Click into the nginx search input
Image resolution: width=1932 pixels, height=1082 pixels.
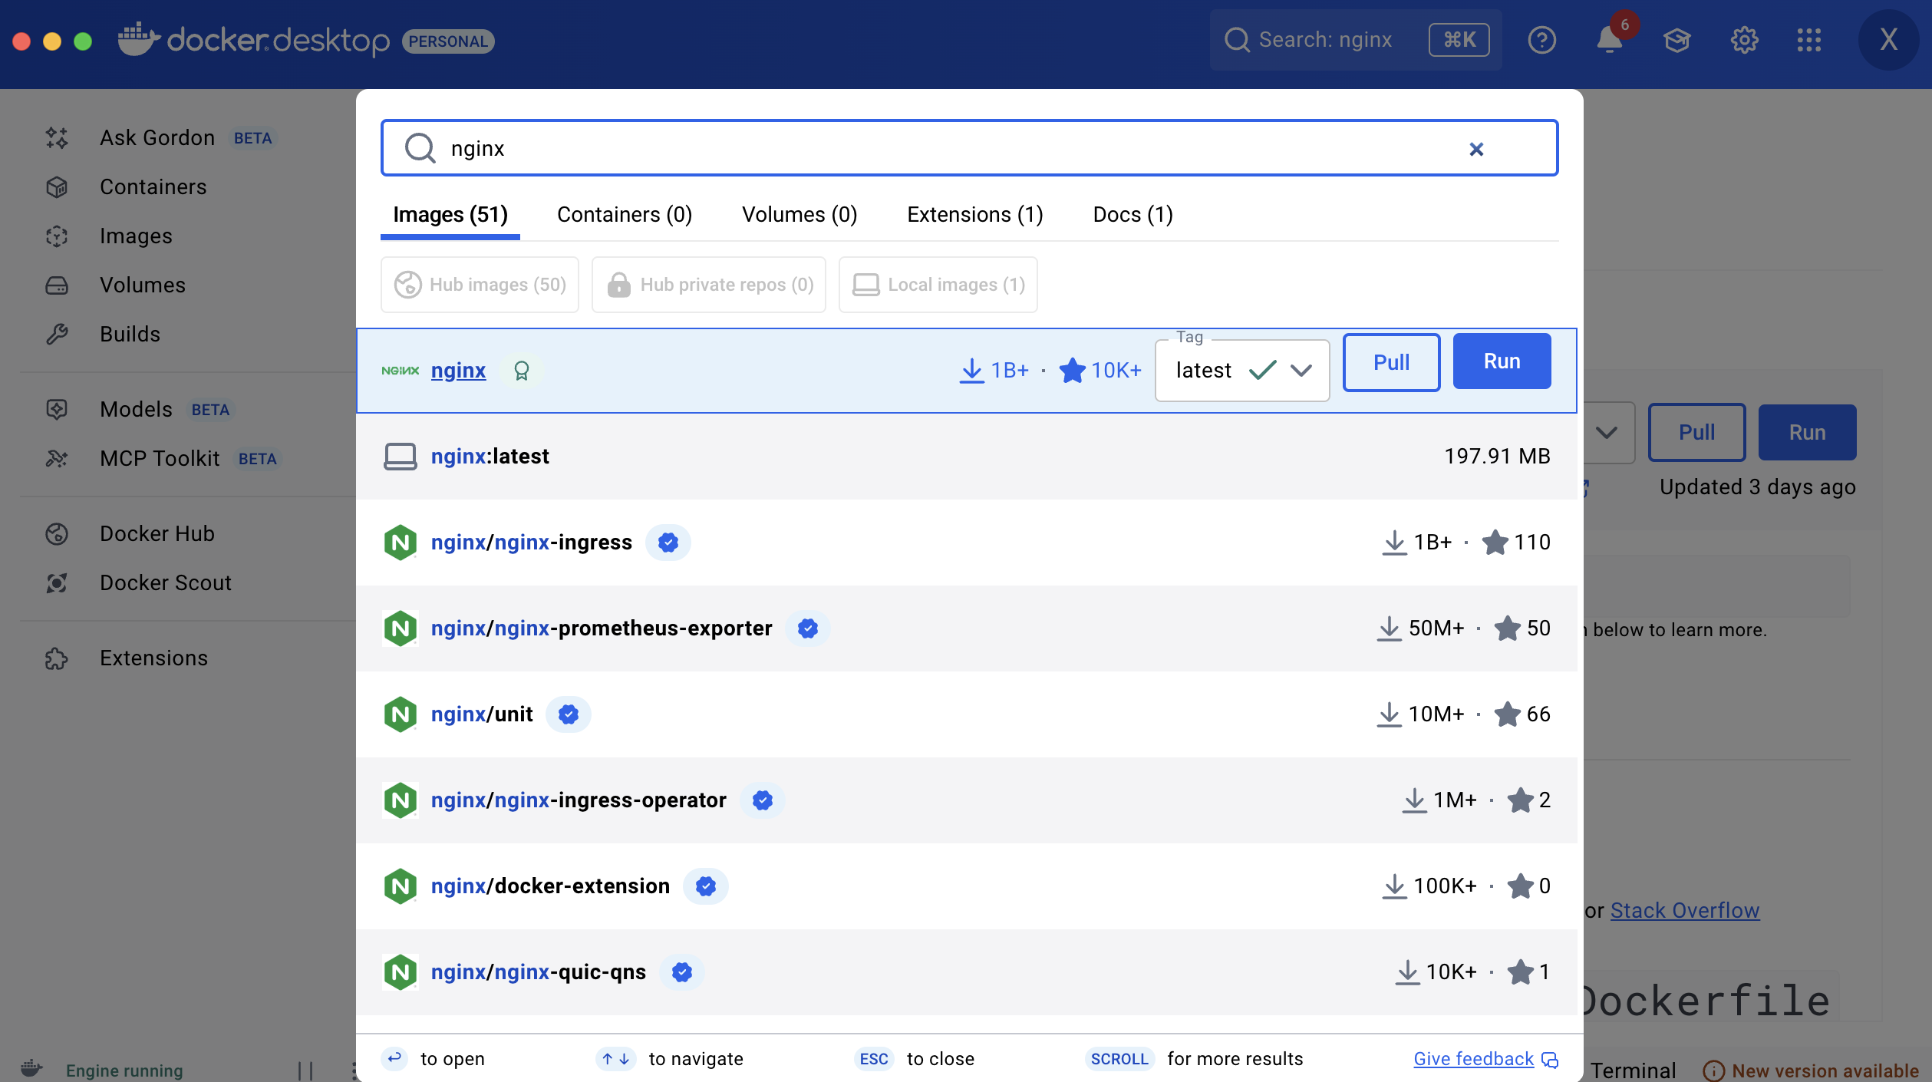click(x=970, y=148)
